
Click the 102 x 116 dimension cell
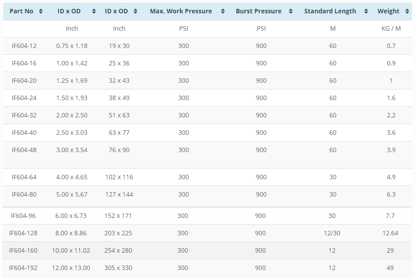point(119,177)
